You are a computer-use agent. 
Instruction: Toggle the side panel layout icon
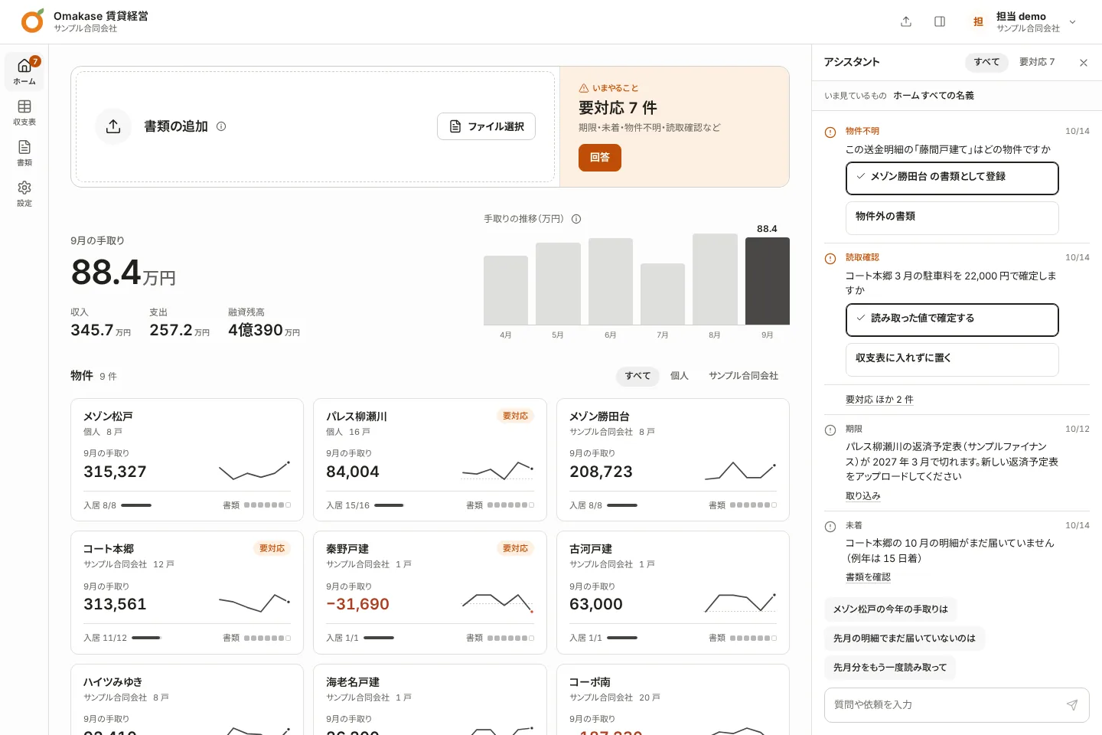tap(940, 21)
